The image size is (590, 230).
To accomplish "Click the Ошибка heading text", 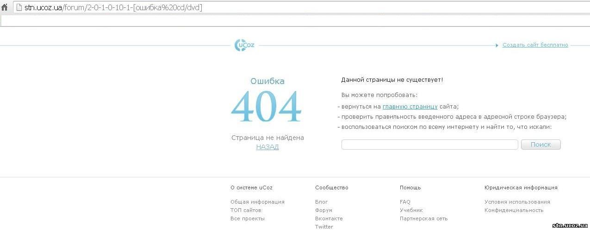I will [x=267, y=81].
